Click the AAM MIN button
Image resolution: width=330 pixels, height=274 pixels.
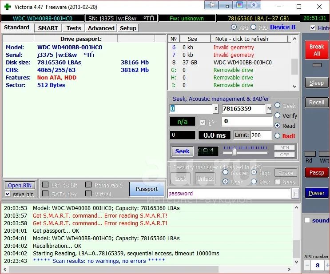point(285,147)
